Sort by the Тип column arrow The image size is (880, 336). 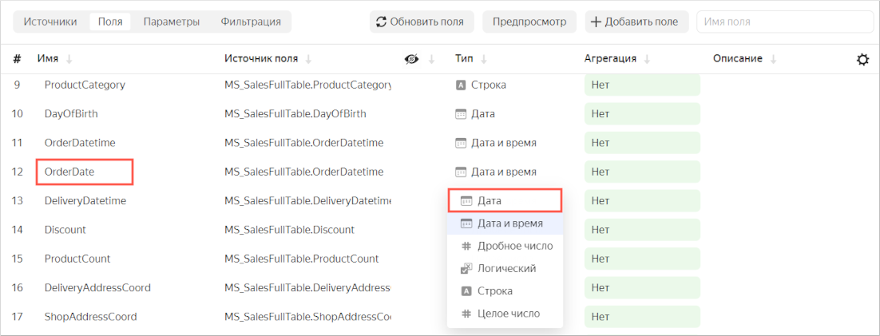(484, 59)
